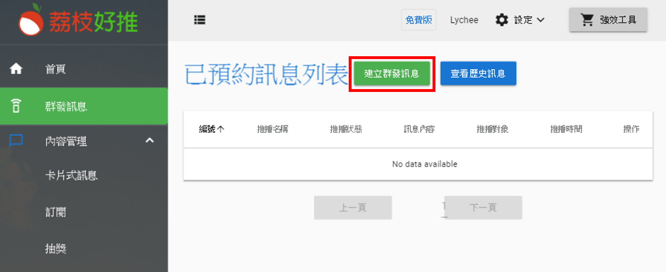Screen dimensions: 666x272
Task: Collapse the 內容管理 section chevron
Action: coord(150,141)
